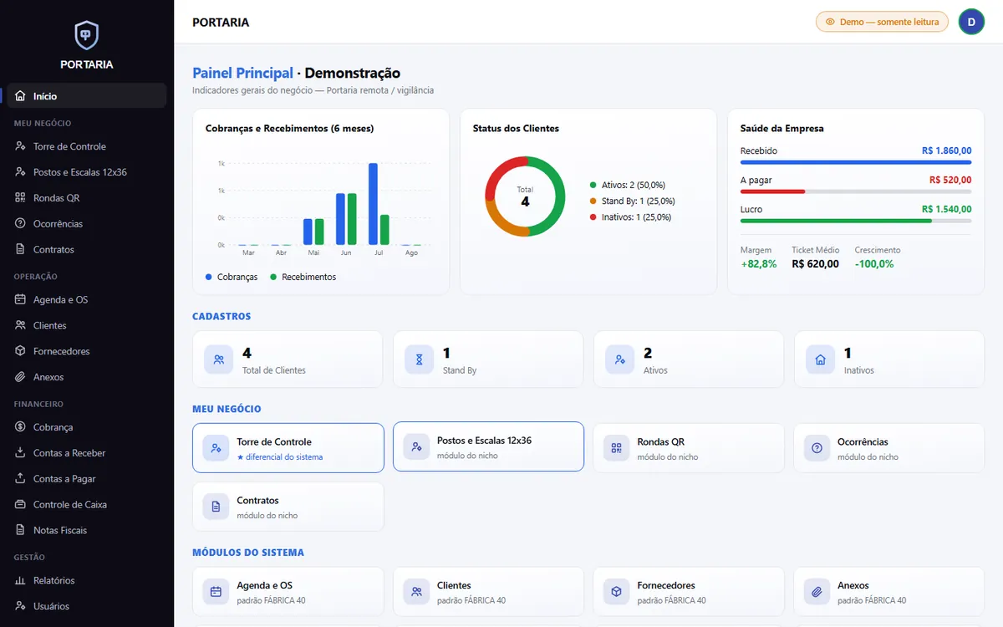
Task: Click the Recebido progress bar
Action: pos(856,162)
